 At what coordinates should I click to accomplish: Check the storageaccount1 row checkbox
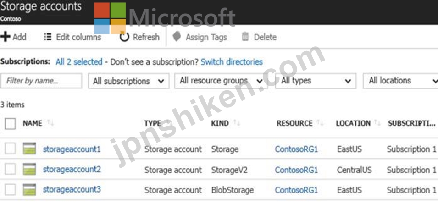point(10,149)
